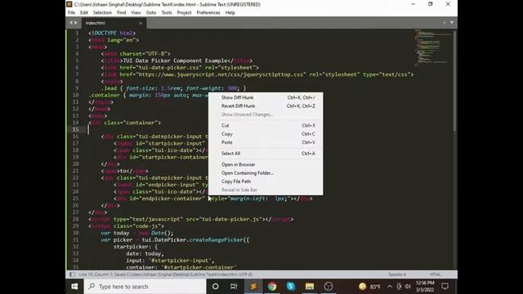Open the File menu
Screen dimensions: 523x294
[x=71, y=13]
